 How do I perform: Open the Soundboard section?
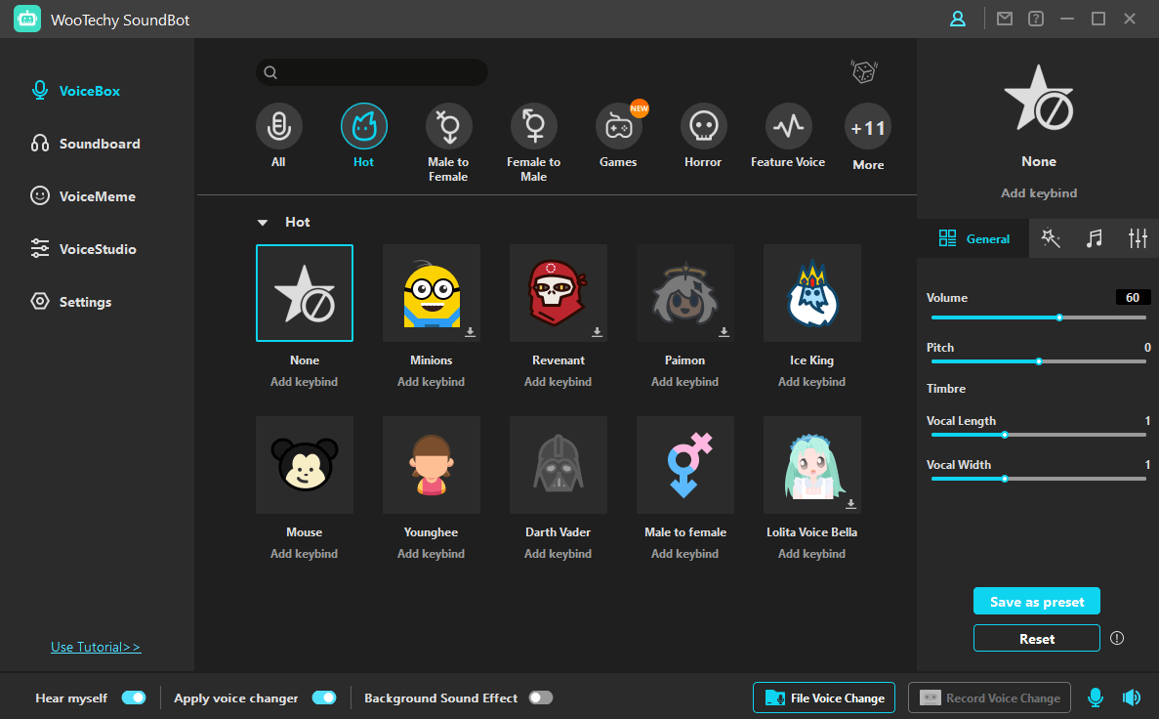(x=99, y=144)
